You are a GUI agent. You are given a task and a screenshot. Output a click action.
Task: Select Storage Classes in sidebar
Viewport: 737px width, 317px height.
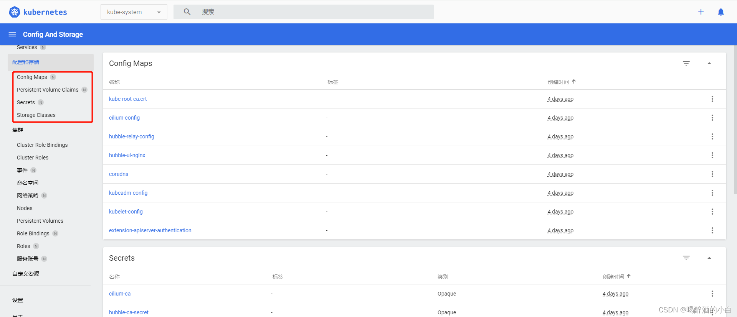tap(36, 115)
